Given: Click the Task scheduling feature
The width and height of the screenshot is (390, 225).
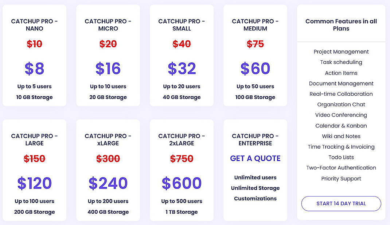Looking at the screenshot, I should coord(341,62).
